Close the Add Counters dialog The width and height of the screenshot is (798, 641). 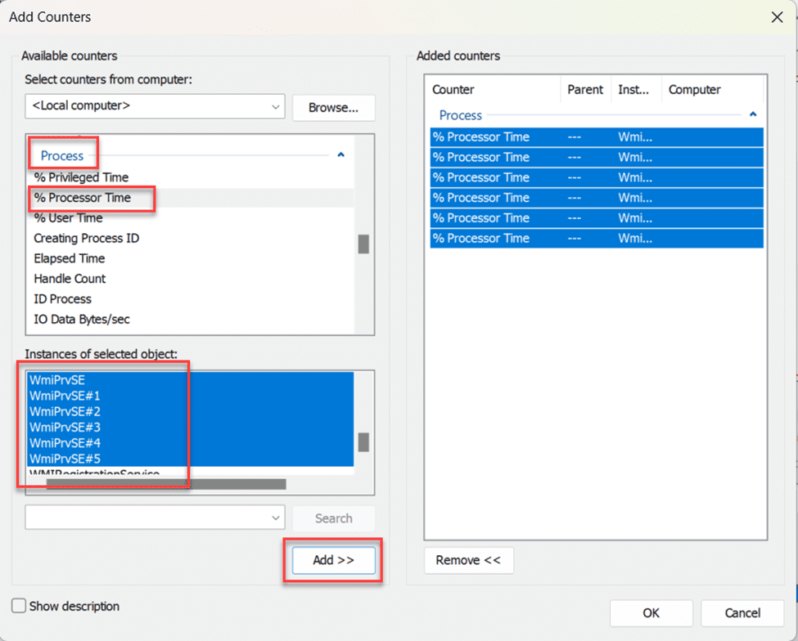(x=777, y=17)
